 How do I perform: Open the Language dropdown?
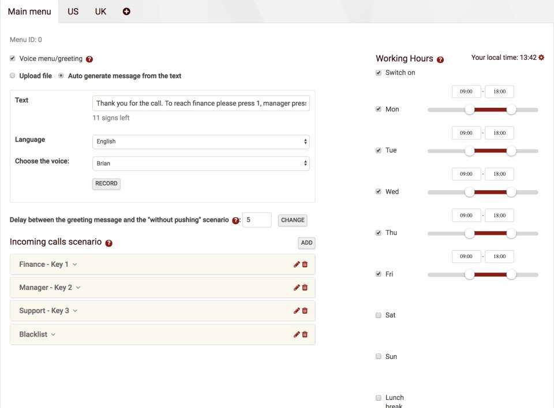pyautogui.click(x=200, y=141)
